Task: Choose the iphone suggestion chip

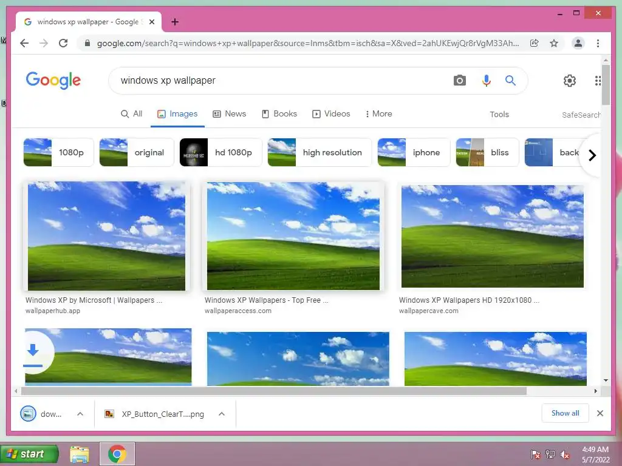Action: 414,152
